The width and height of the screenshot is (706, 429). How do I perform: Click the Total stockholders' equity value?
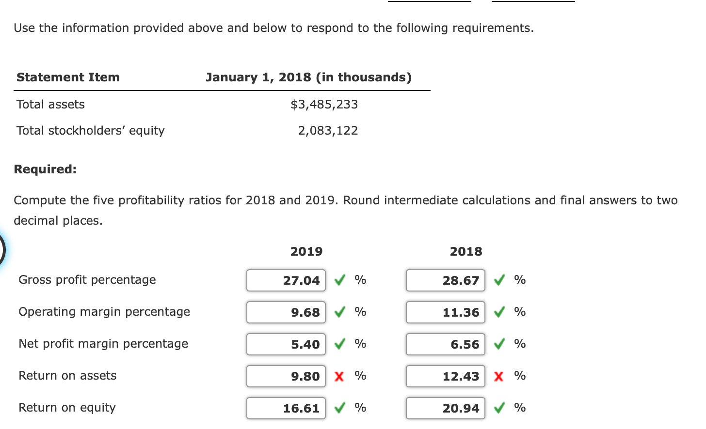pyautogui.click(x=328, y=130)
